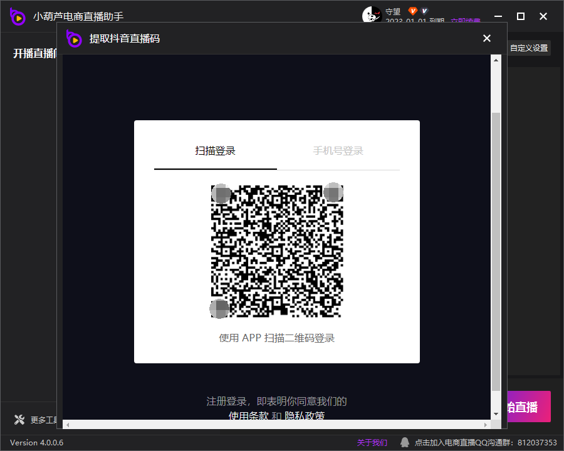Viewport: 564px width, 451px height.
Task: Click the dialog's title bar logo icon
Action: click(75, 39)
